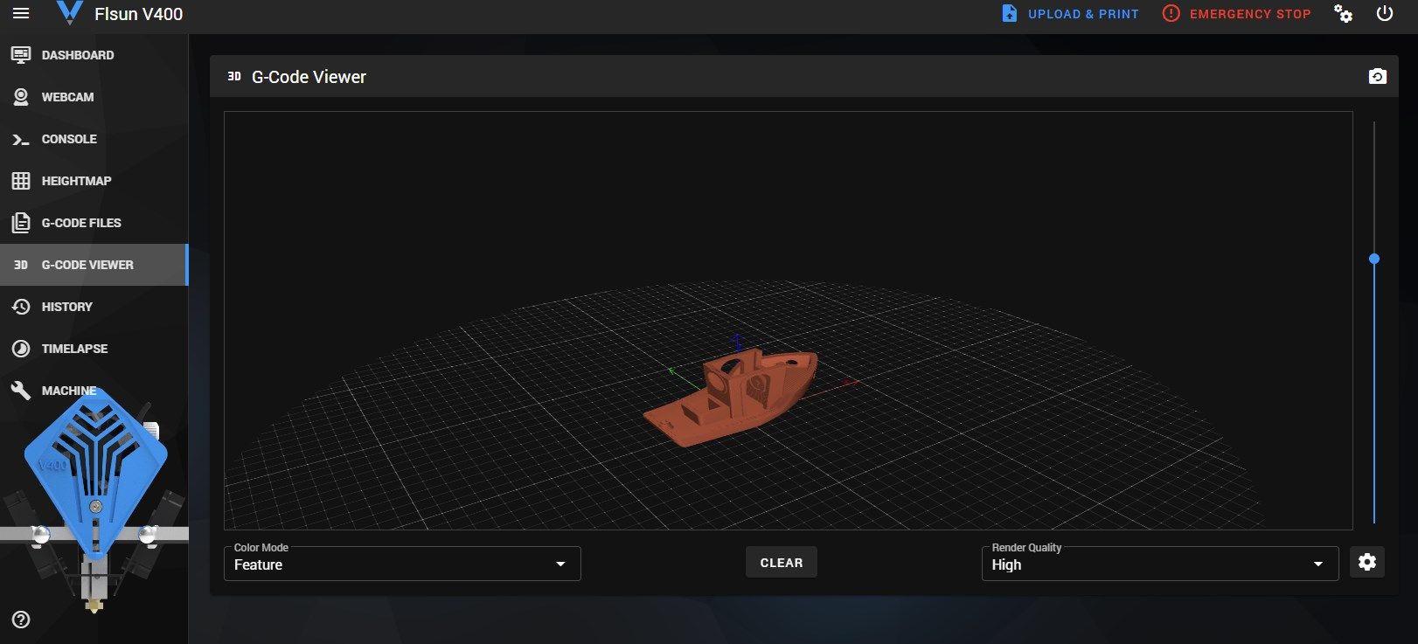The width and height of the screenshot is (1418, 644).
Task: Click the Color Mode dropdown arrow
Action: click(560, 564)
